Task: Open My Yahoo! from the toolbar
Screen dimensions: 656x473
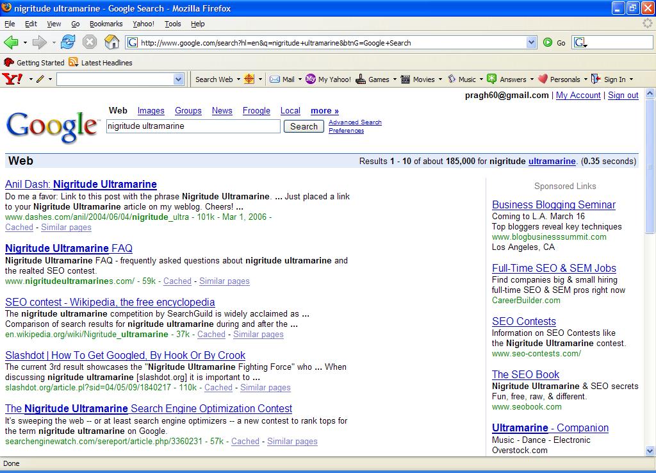Action: click(x=329, y=79)
